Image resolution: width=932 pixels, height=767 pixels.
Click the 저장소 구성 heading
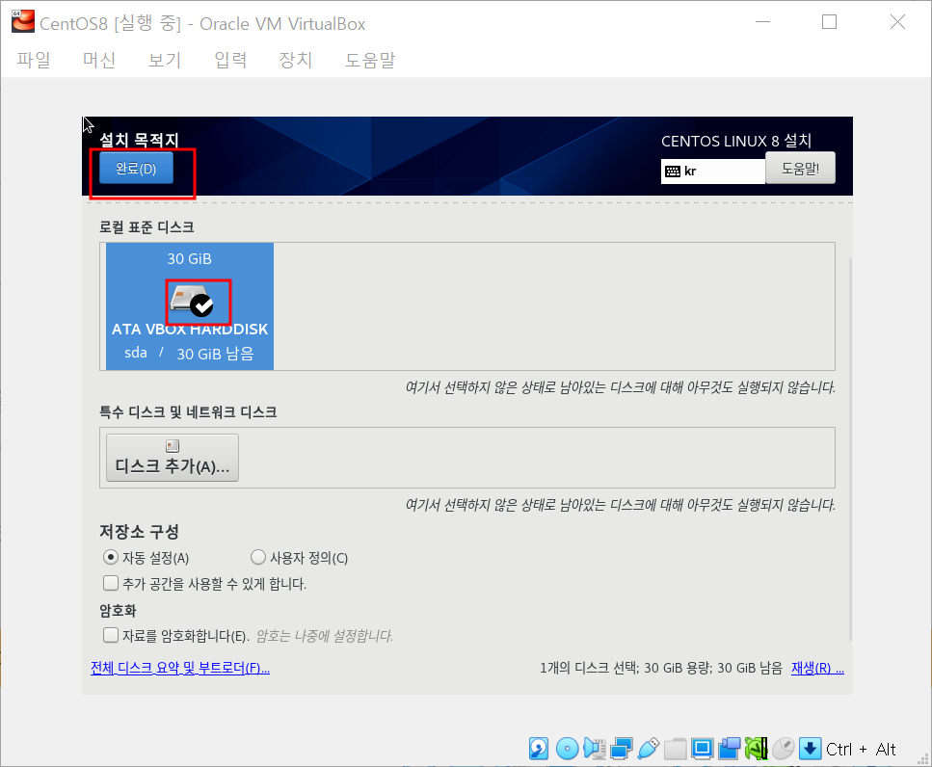pyautogui.click(x=139, y=531)
